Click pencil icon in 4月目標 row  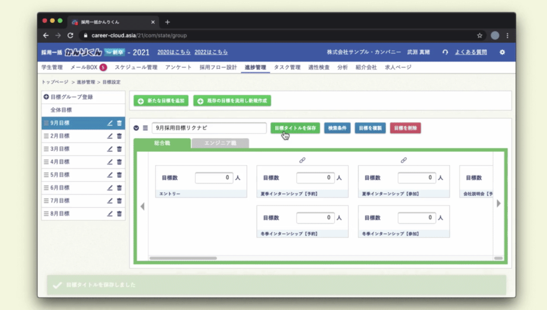(x=110, y=162)
